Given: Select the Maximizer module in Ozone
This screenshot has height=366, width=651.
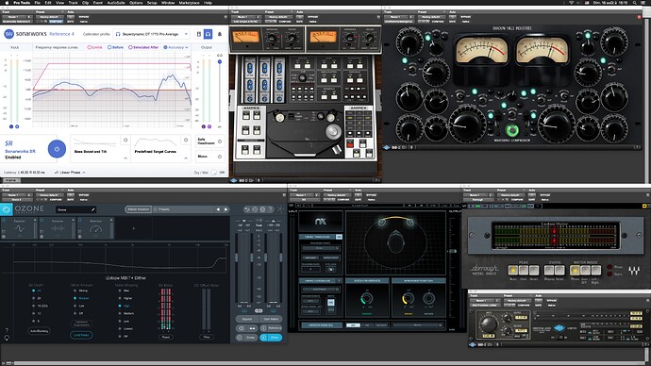Looking at the screenshot, I should (95, 228).
